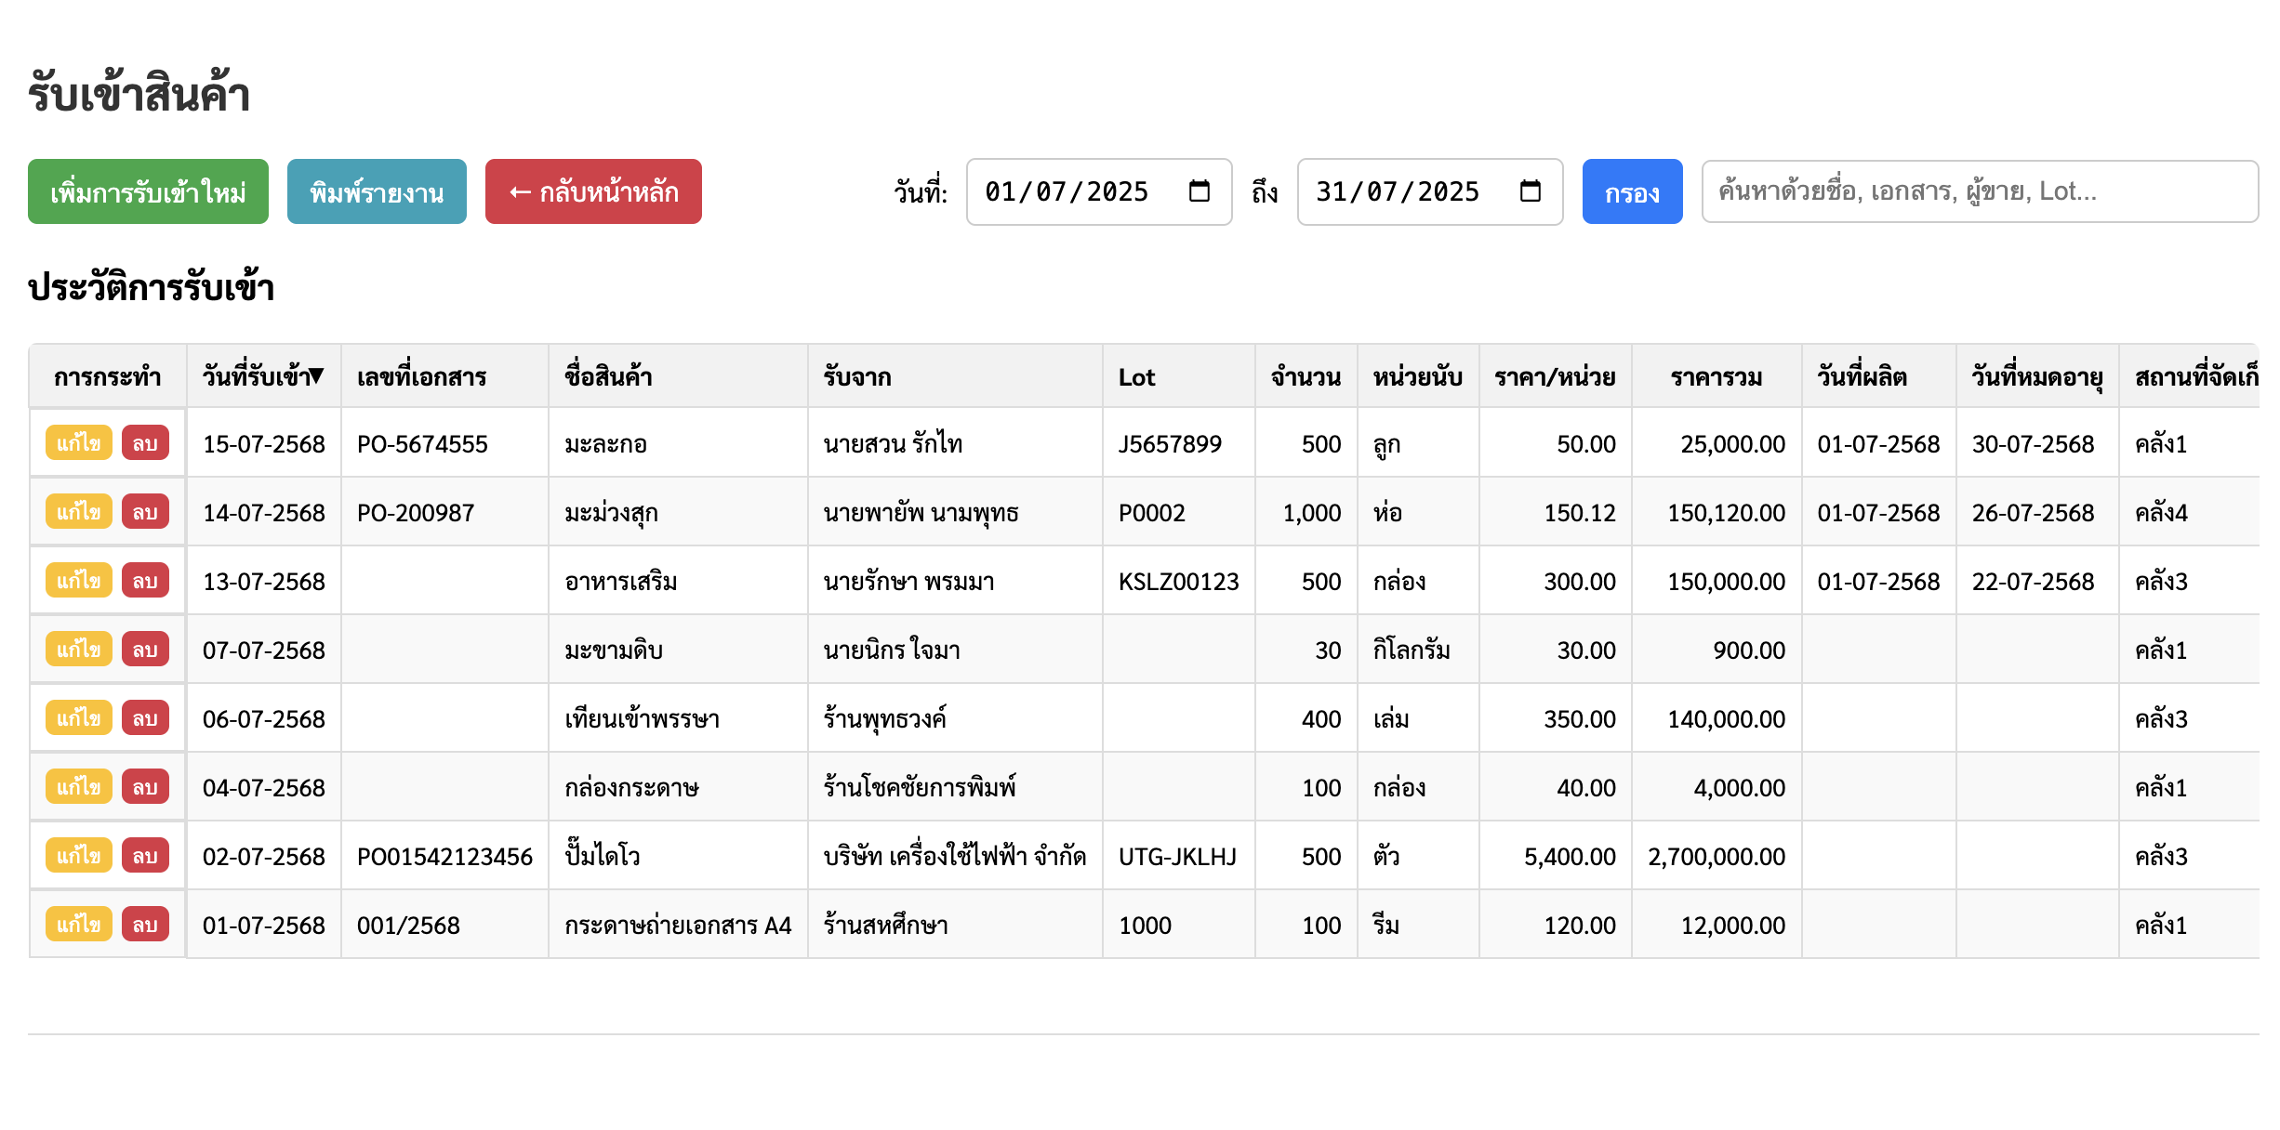Edit the มะม่วงสุก record
This screenshot has height=1130, width=2280.
(x=78, y=512)
